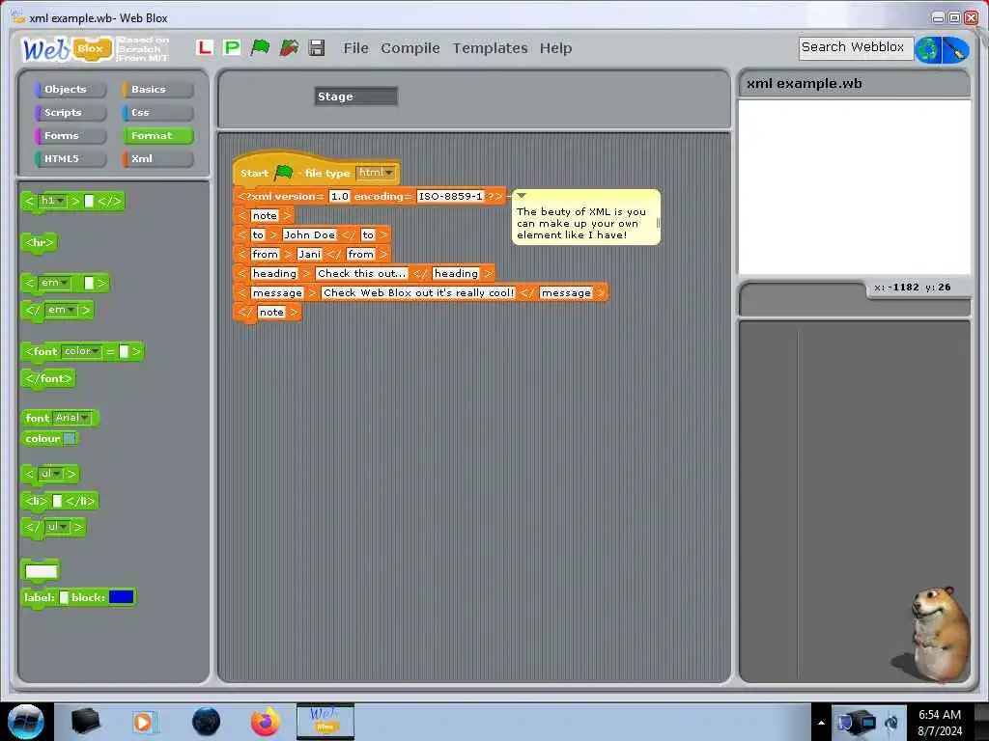Click the system tray volume icon

click(x=890, y=722)
